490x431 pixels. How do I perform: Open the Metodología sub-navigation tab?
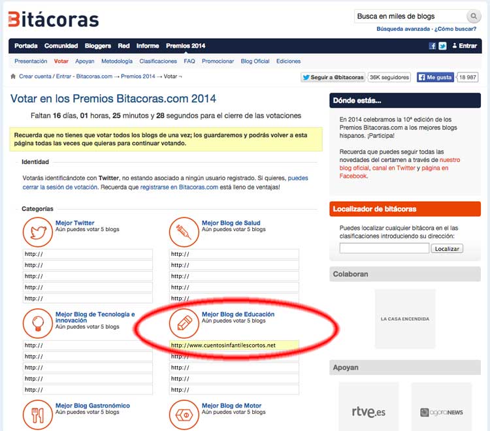click(x=116, y=61)
